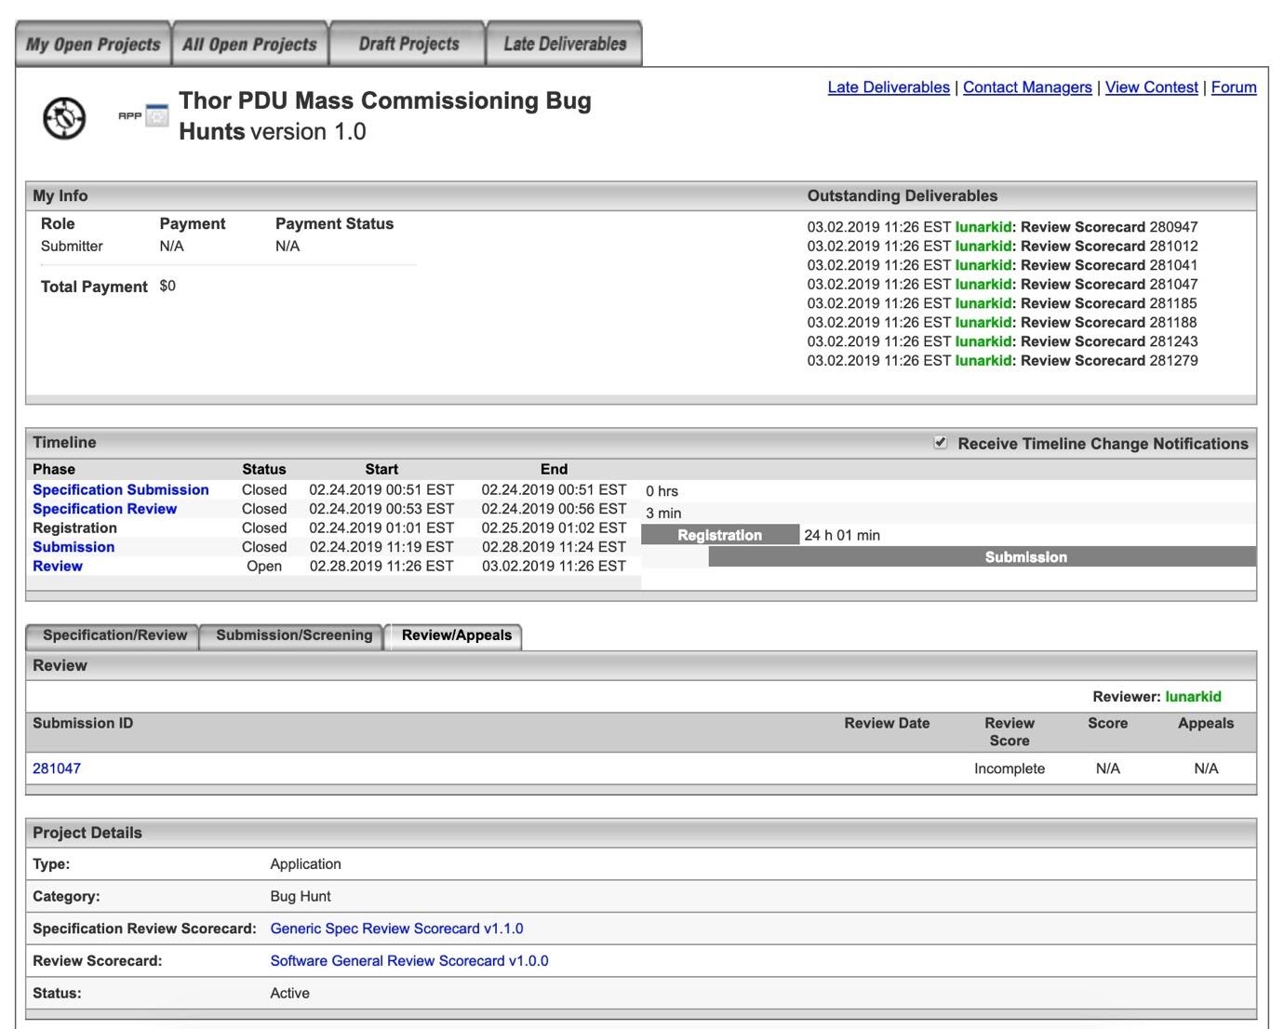Open the Review phase link

click(x=58, y=566)
